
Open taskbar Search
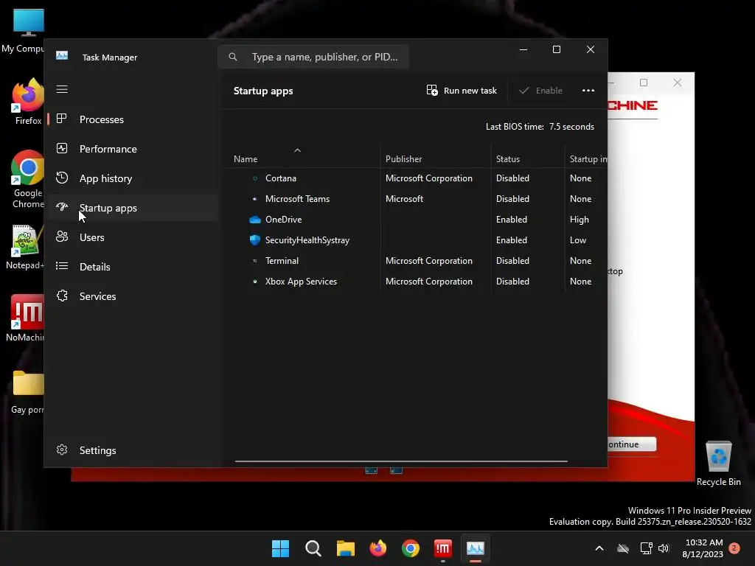pos(313,548)
